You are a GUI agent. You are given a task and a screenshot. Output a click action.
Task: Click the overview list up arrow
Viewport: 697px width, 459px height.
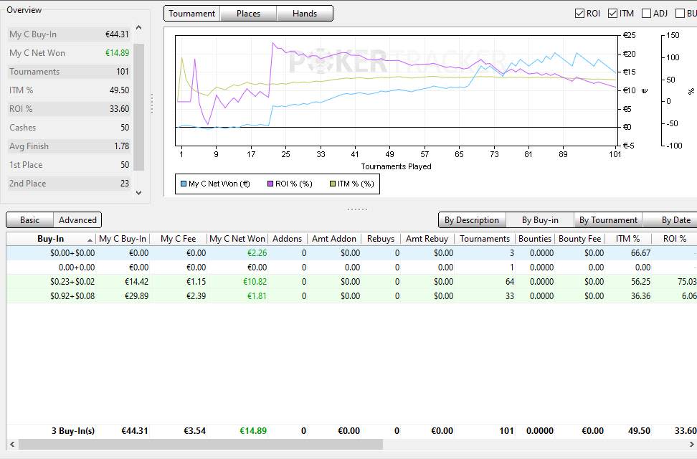tap(138, 28)
